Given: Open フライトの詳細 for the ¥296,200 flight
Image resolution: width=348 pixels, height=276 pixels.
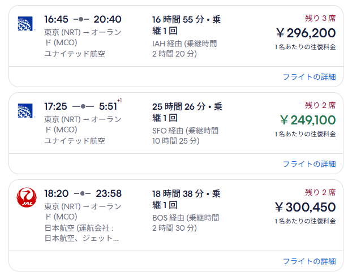Looking at the screenshot, I should tap(309, 77).
